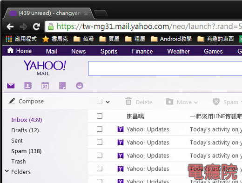
Task: Click Yahoo icon on fifth message row
Action: [121, 169]
